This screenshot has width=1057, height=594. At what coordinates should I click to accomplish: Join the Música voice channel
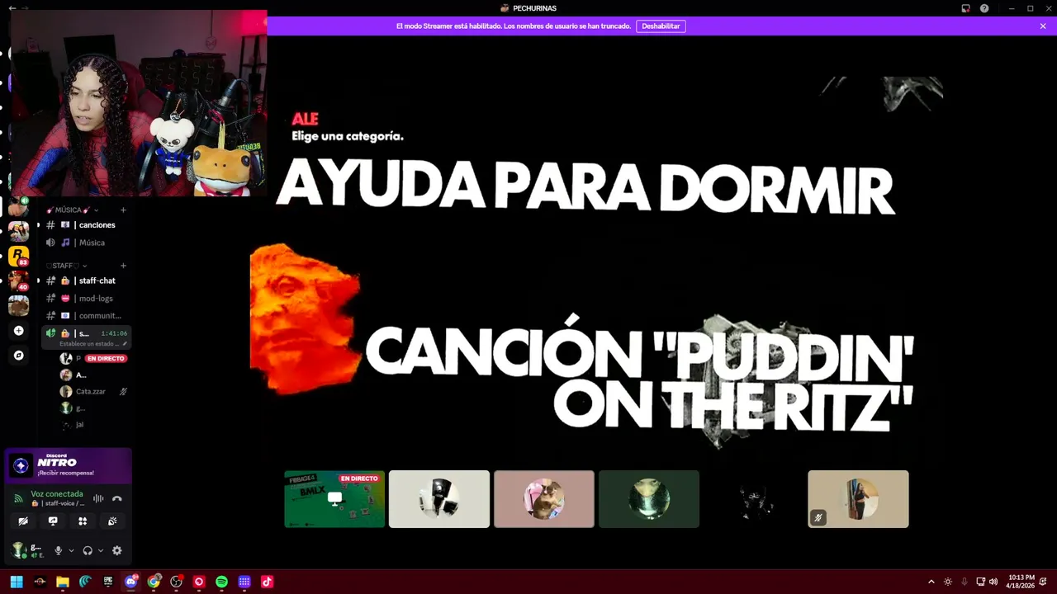(x=87, y=243)
